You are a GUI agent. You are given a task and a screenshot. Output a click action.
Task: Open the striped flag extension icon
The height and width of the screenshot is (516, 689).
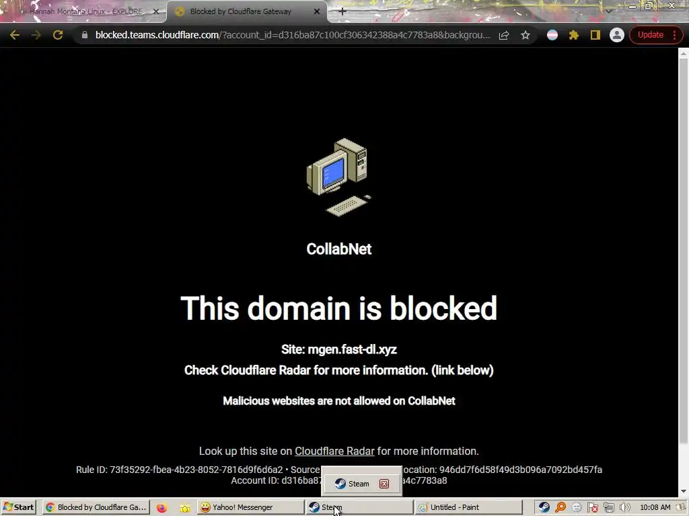552,35
